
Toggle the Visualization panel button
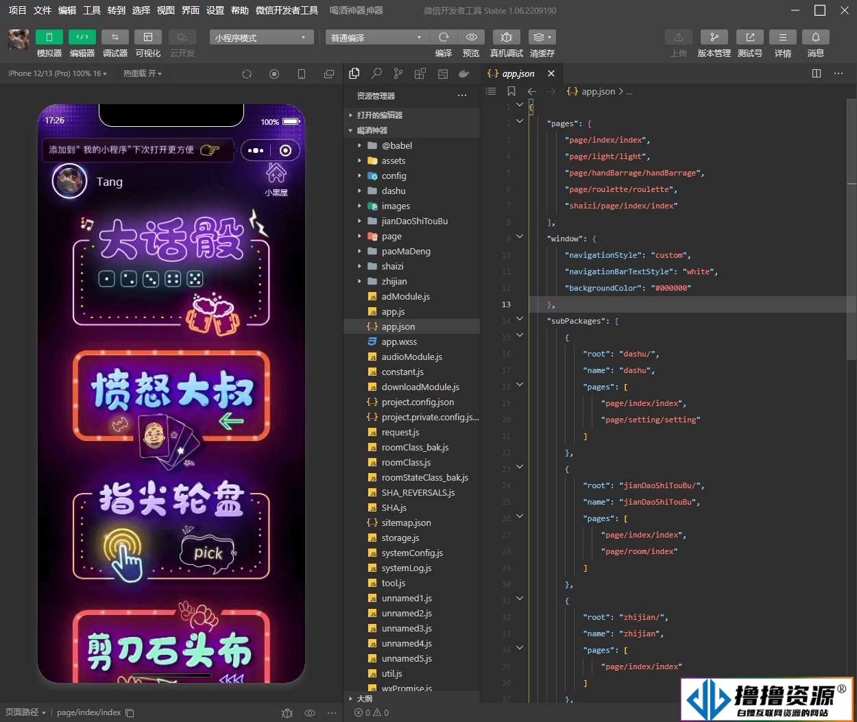tap(148, 37)
